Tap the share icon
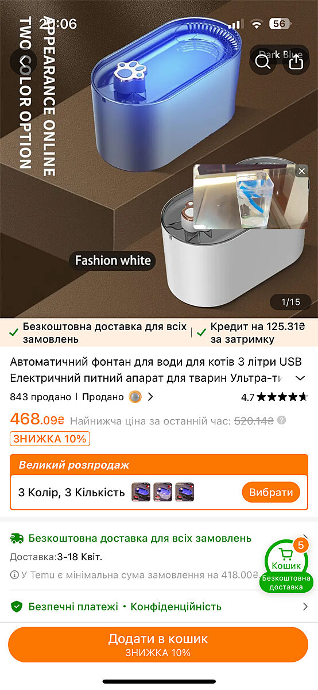The image size is (318, 690). tap(296, 62)
